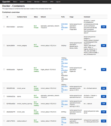Click Edit for the ollama container
The image size is (111, 126).
tap(104, 97)
